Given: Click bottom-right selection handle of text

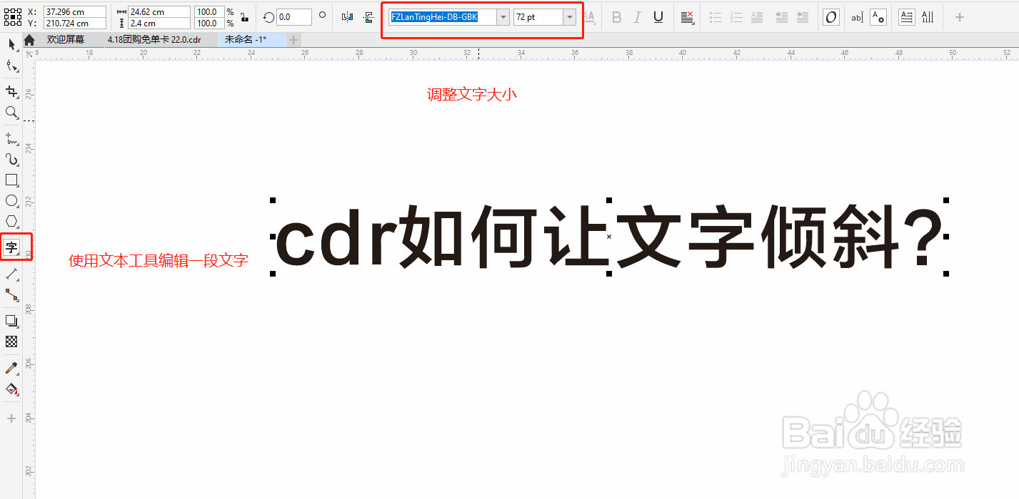Looking at the screenshot, I should tap(946, 273).
